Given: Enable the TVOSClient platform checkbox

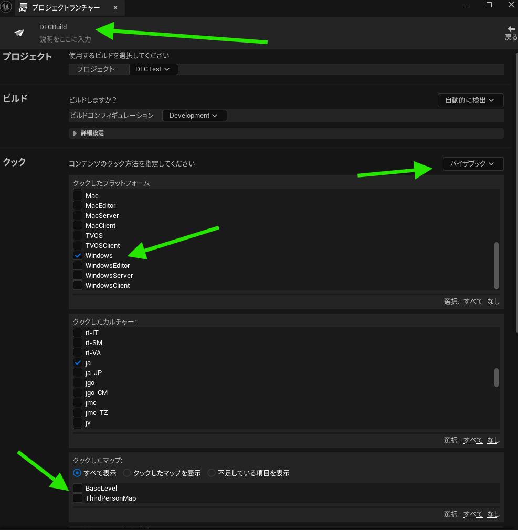Looking at the screenshot, I should tap(78, 245).
